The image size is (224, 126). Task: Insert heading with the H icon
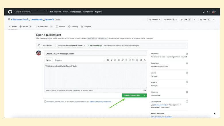pos(104,60)
